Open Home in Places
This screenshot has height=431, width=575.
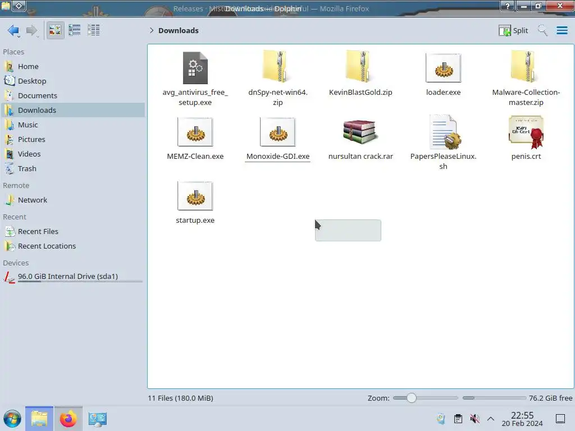pos(72,66)
